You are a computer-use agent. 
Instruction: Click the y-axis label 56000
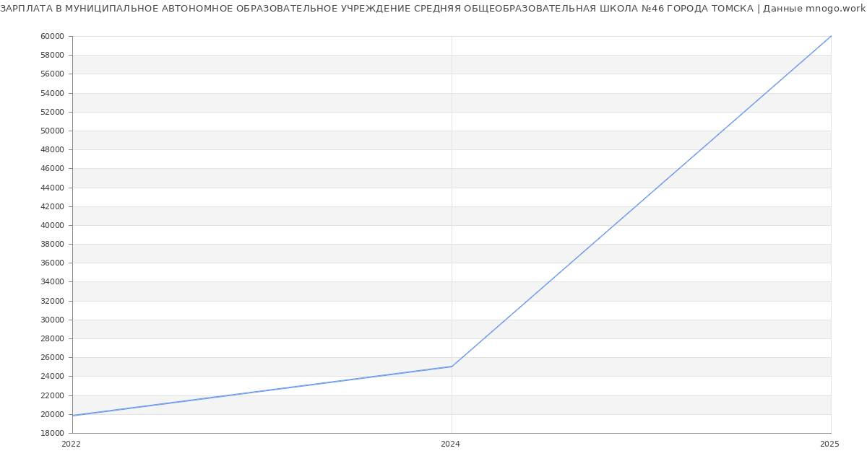point(53,74)
